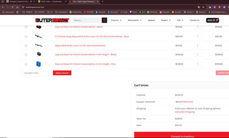This screenshot has height=138, width=229.
Task: Click the Apply coupon button
Action: (62, 73)
